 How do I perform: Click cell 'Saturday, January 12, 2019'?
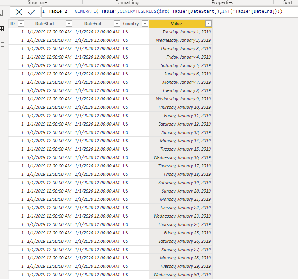point(181,124)
